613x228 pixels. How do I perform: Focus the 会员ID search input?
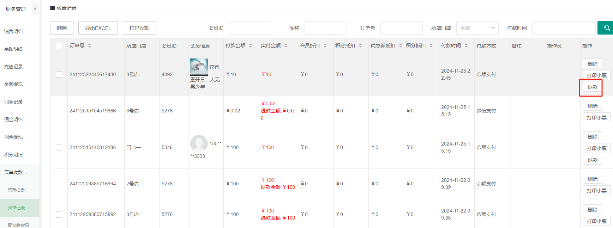coord(250,28)
